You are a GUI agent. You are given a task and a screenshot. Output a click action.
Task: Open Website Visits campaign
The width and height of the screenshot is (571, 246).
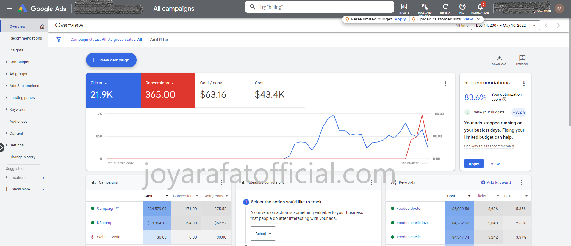click(109, 237)
